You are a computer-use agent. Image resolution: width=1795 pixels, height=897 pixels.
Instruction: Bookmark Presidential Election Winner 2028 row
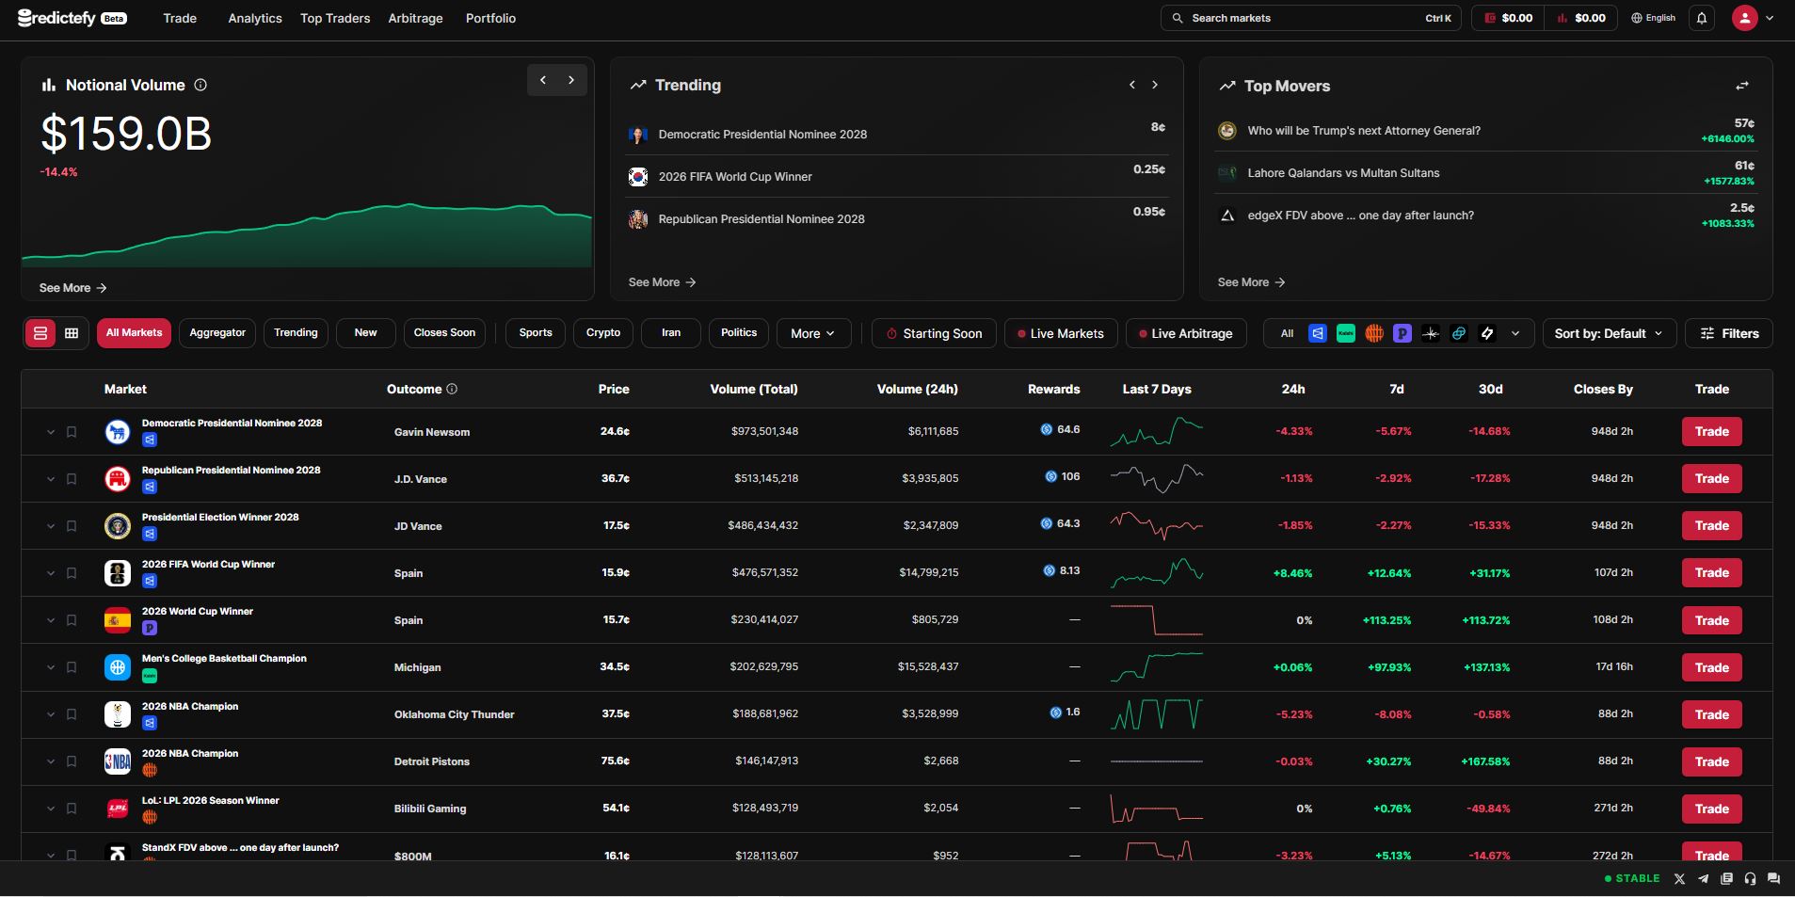72,526
